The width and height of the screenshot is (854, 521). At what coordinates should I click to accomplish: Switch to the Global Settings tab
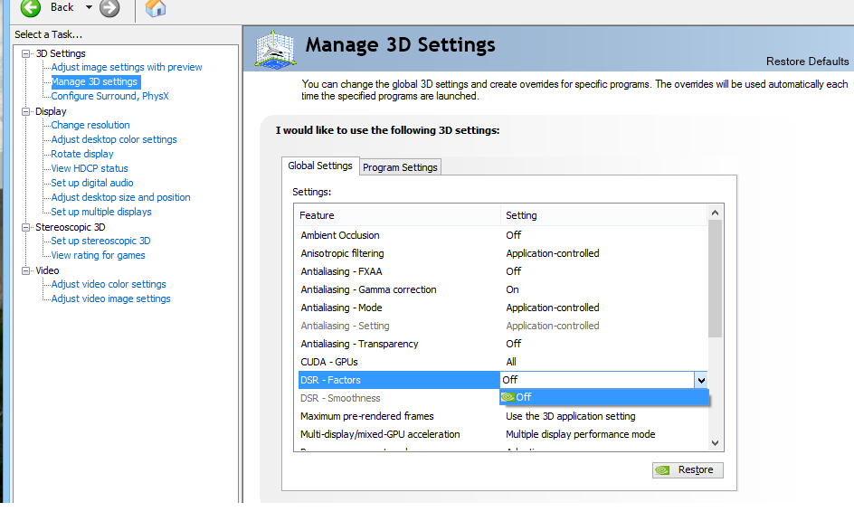tap(320, 166)
